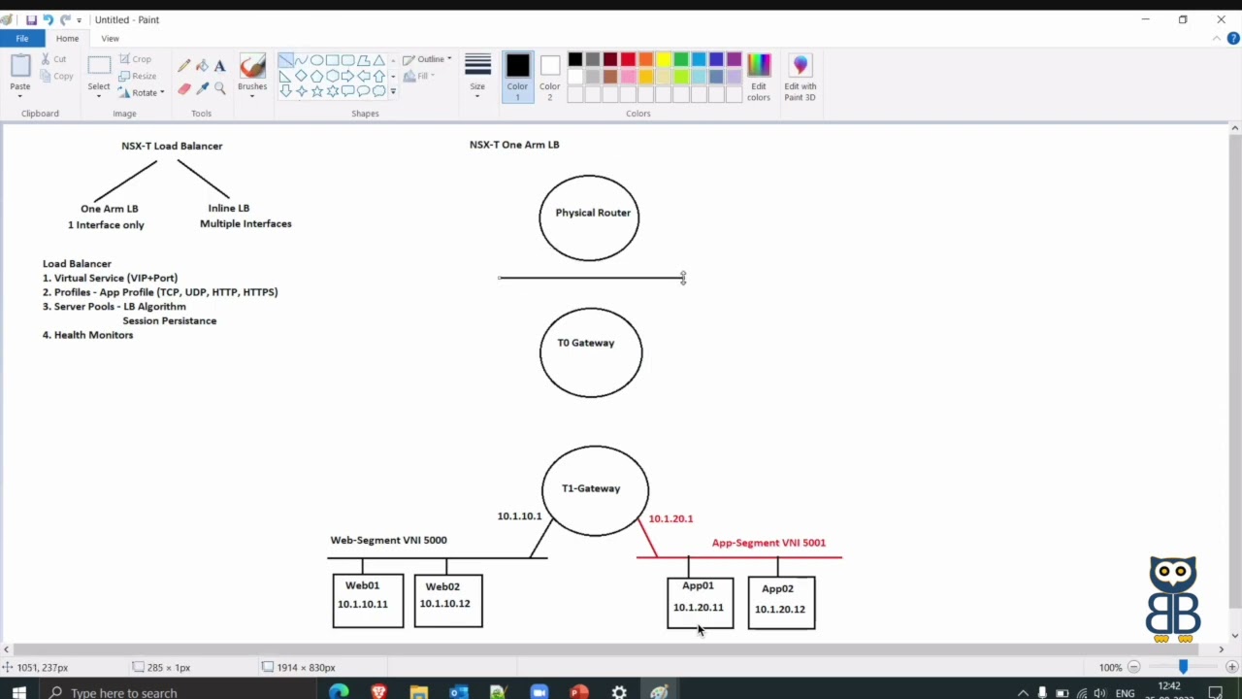Activate the Magnifier tool
The image size is (1242, 699).
[x=219, y=88]
